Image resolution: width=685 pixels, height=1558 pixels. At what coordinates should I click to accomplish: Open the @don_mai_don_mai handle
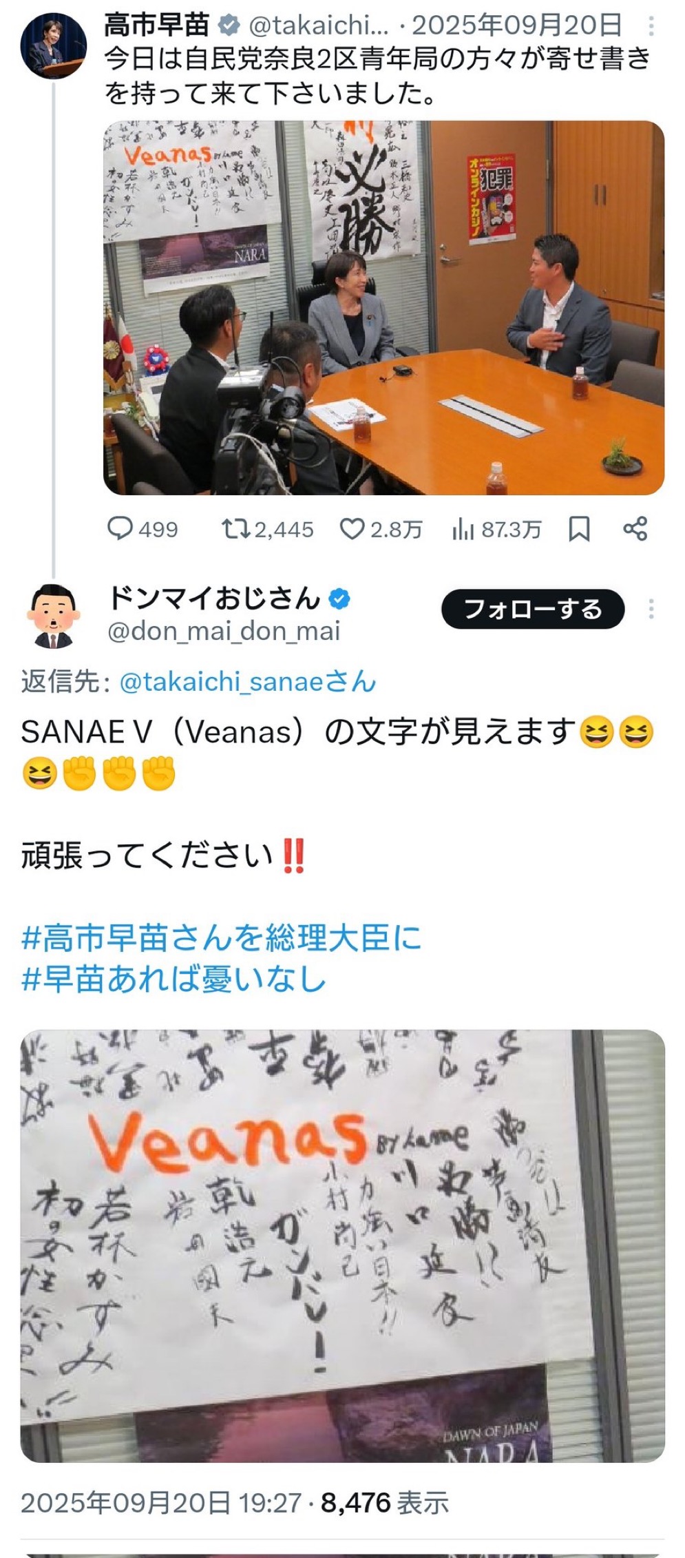click(x=224, y=631)
